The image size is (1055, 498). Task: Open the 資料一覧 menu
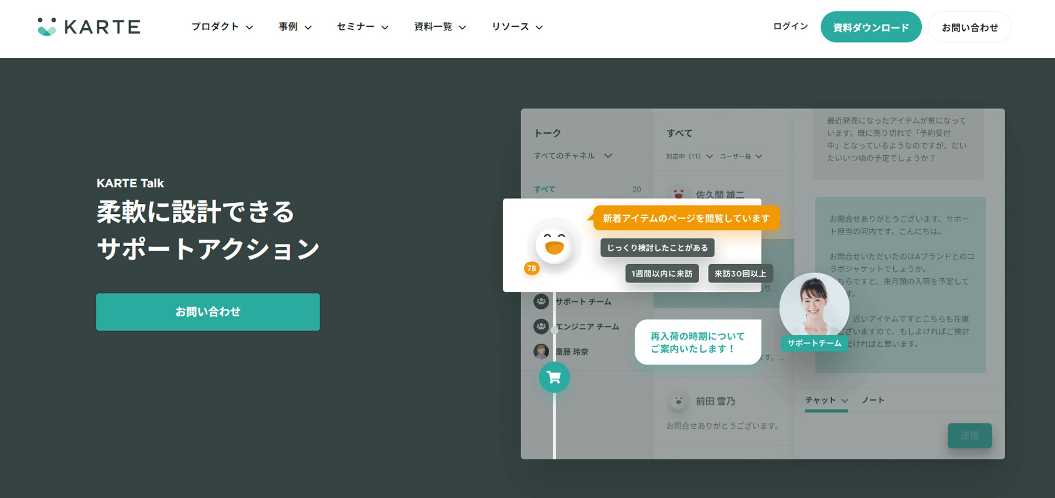point(440,27)
